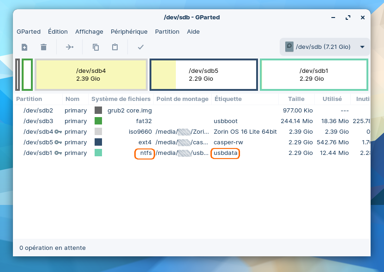Screen dimensions: 384x272
Task: Click the dark blue ext4 color swatch
Action: (98, 142)
